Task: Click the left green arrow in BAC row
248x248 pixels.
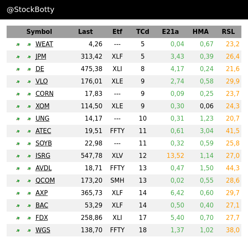Action: coord(18,206)
